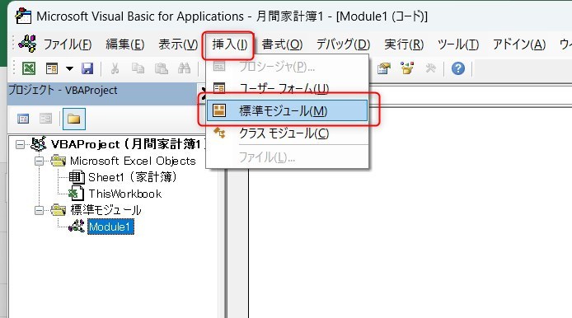Click the VBA control icon beside File menu
The image size is (572, 318).
pos(28,44)
